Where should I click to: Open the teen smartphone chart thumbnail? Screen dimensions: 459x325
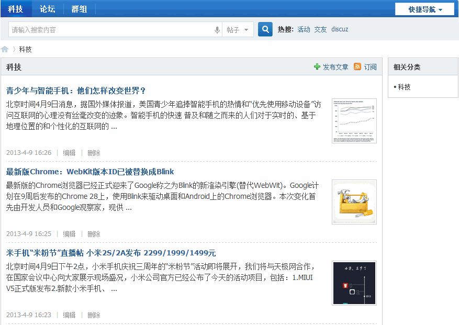(354, 121)
